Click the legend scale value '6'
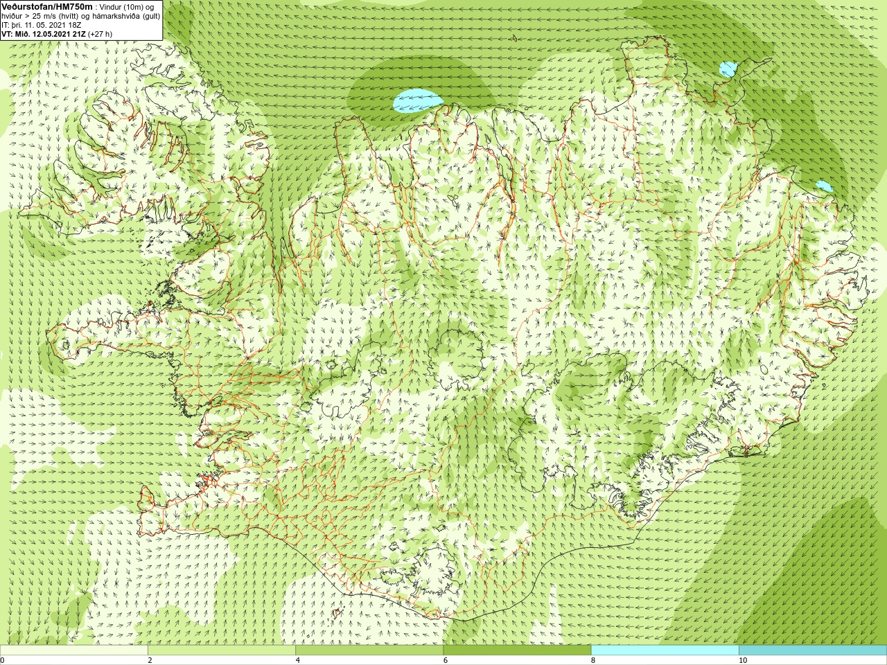This screenshot has height=665, width=887. coord(446,660)
